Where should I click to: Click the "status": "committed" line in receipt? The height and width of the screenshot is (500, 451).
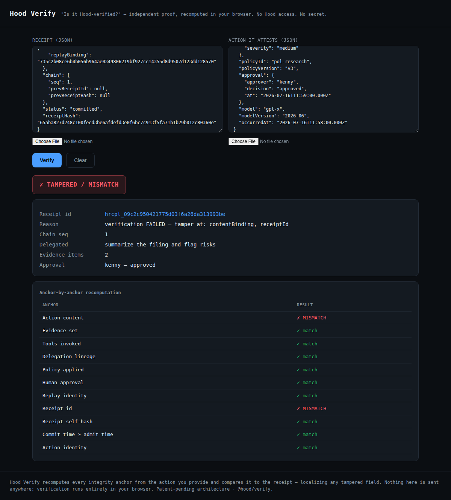click(x=72, y=109)
